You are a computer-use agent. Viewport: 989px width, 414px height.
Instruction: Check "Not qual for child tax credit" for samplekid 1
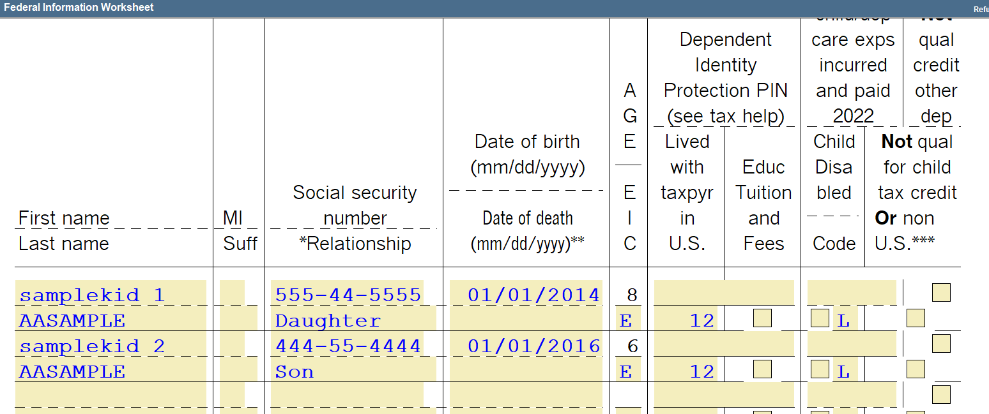click(916, 317)
